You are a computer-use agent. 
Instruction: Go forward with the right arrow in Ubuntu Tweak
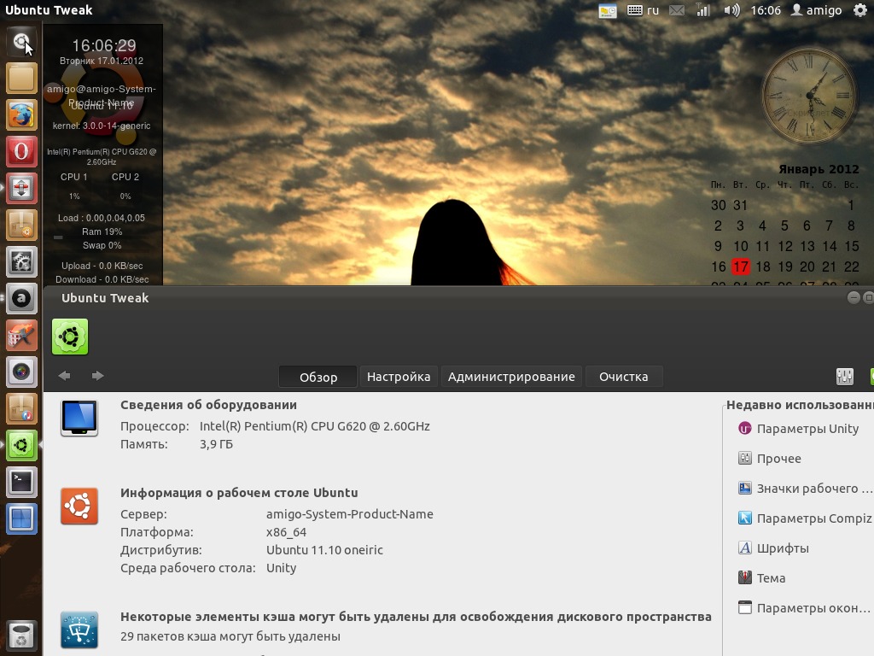click(97, 376)
